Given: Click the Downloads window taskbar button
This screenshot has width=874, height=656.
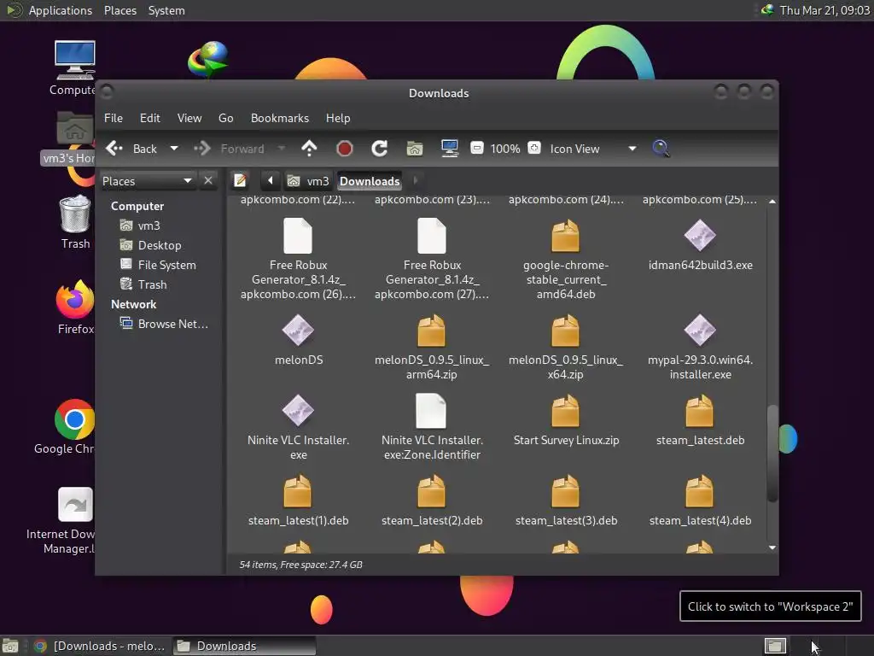Looking at the screenshot, I should (x=244, y=646).
